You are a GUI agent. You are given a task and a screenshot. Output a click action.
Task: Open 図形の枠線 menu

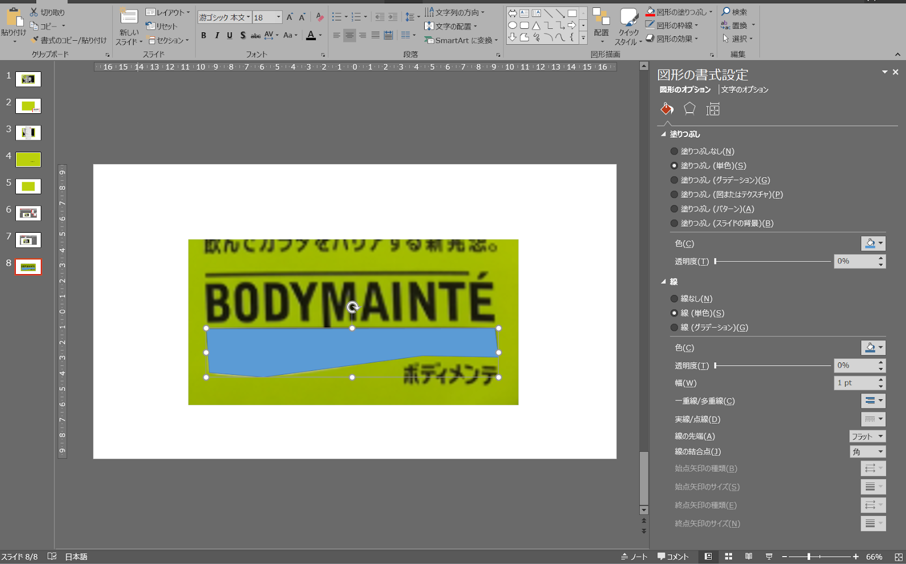tap(672, 25)
